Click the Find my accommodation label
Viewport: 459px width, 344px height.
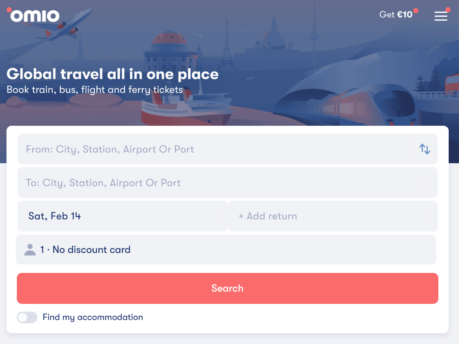click(x=93, y=317)
